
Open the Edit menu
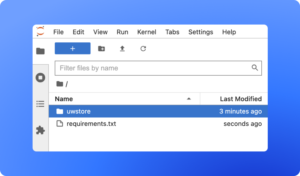[79, 32]
